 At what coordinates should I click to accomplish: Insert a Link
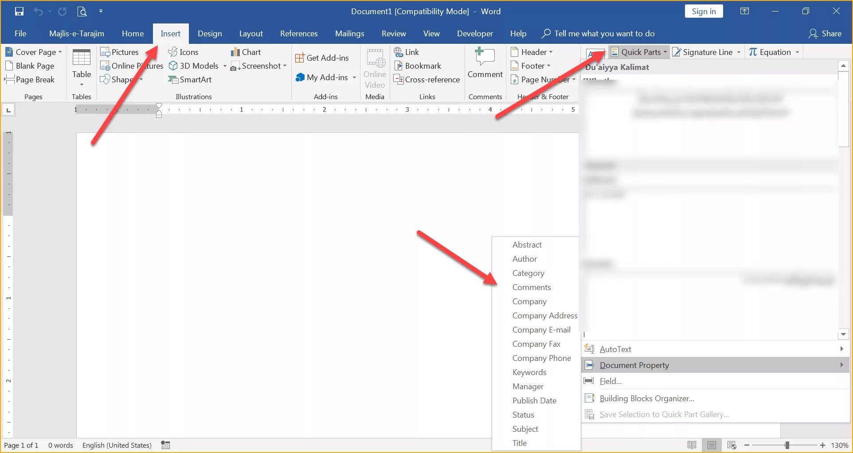pyautogui.click(x=407, y=52)
